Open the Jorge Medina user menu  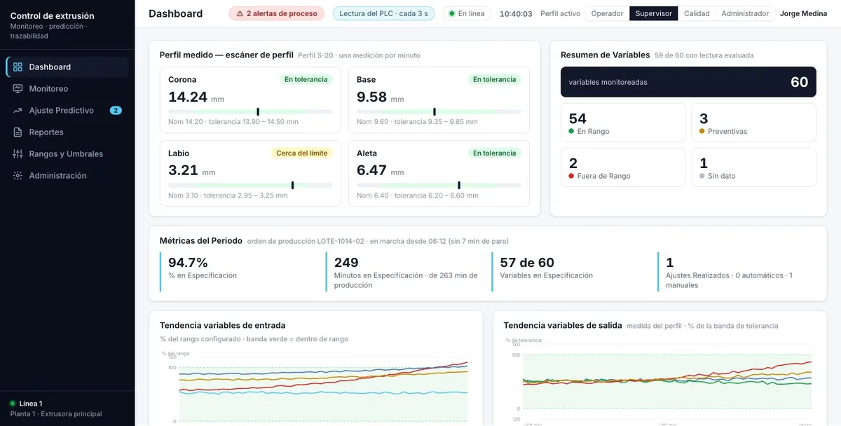(x=803, y=13)
